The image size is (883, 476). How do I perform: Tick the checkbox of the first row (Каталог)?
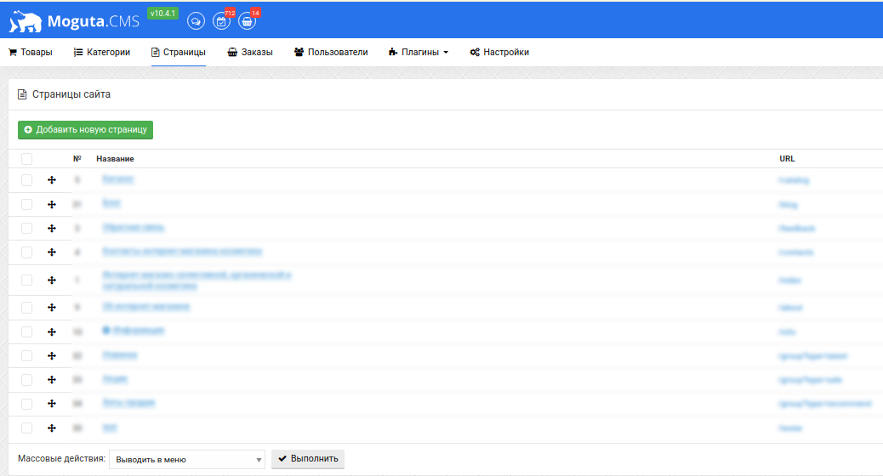(x=26, y=180)
